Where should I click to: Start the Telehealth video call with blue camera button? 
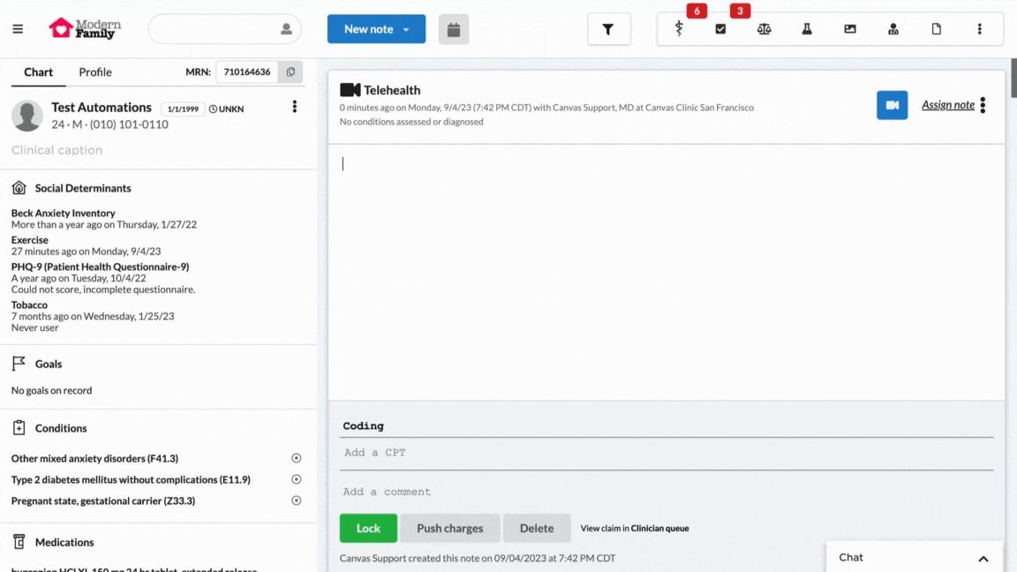point(892,104)
